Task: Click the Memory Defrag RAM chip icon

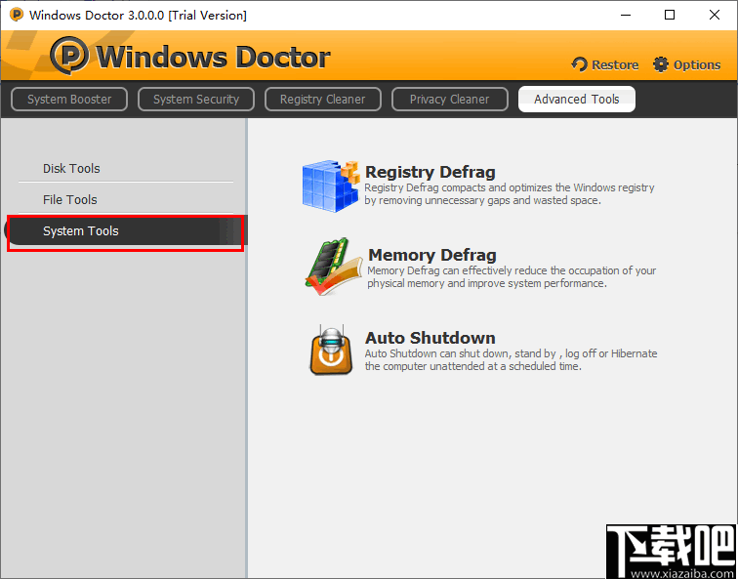Action: pos(333,267)
